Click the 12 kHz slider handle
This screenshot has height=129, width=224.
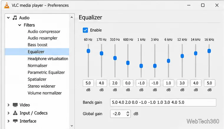pos(182,56)
